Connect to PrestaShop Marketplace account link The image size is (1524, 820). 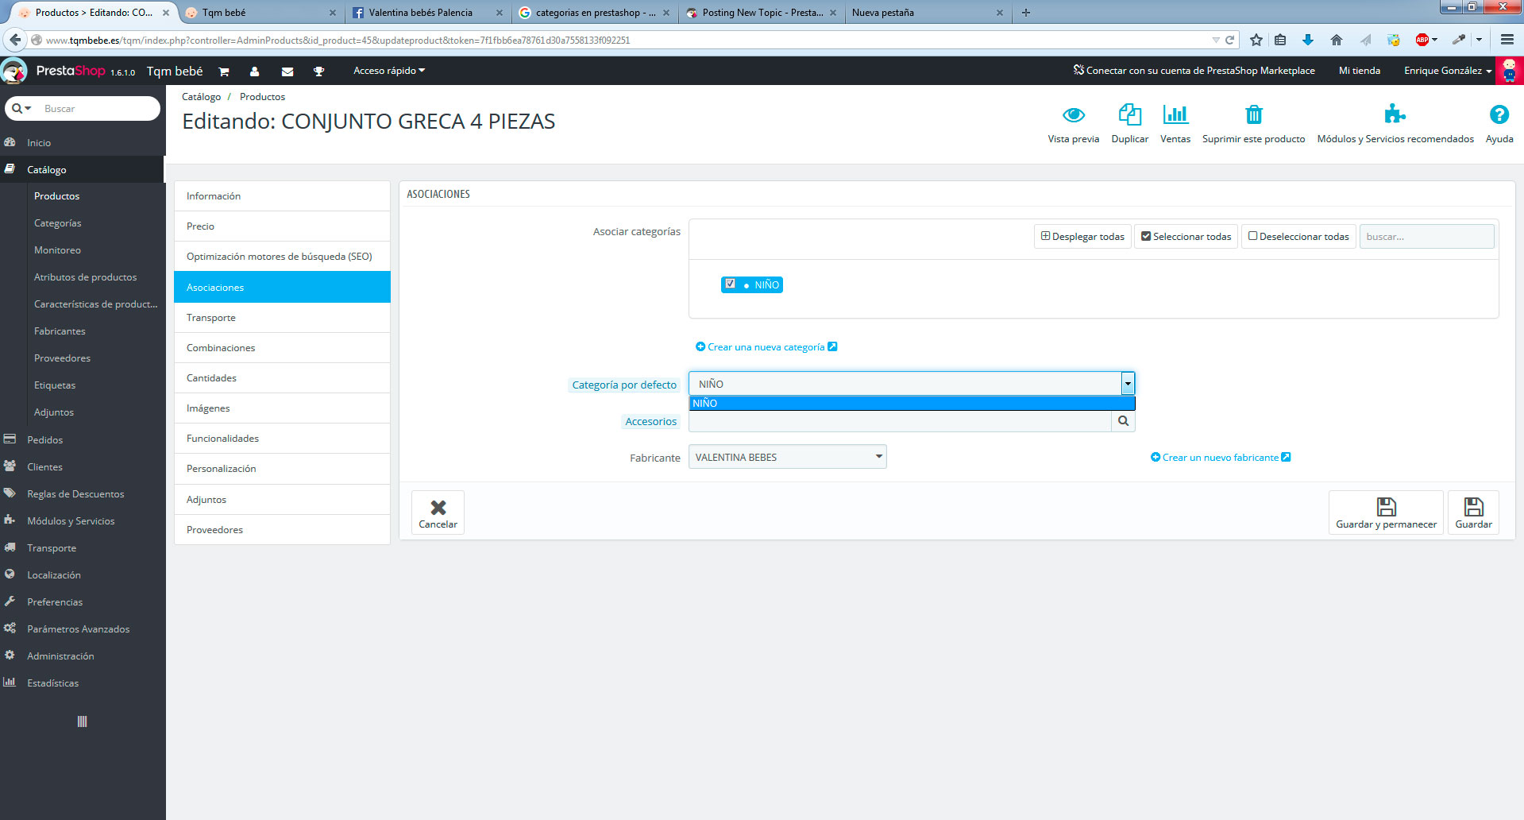click(x=1194, y=71)
